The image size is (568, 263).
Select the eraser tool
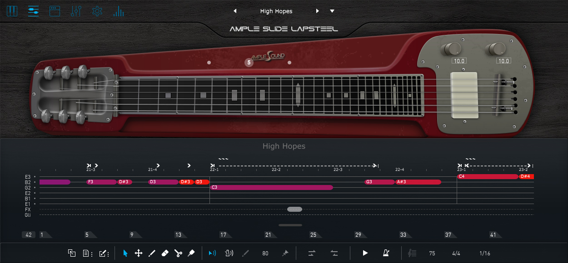(165, 253)
